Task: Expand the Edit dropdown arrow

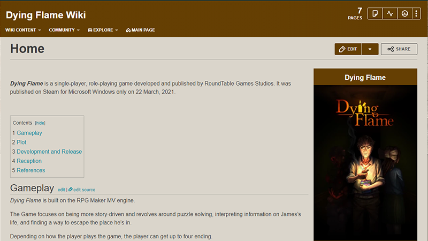Action: [370, 49]
